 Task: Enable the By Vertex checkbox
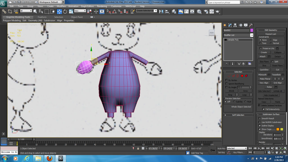(x=226, y=80)
